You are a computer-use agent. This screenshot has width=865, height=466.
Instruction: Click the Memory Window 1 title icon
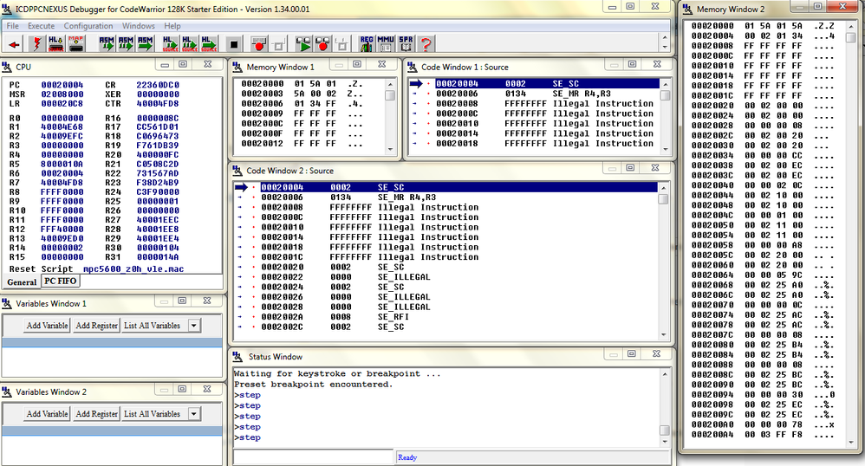[237, 68]
